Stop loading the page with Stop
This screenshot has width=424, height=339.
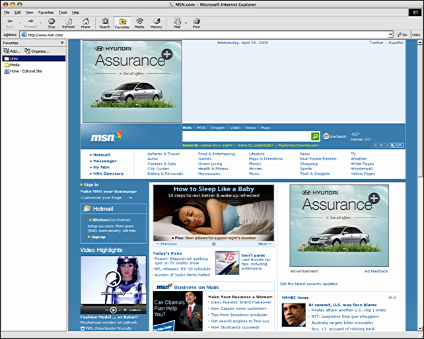pyautogui.click(x=52, y=23)
